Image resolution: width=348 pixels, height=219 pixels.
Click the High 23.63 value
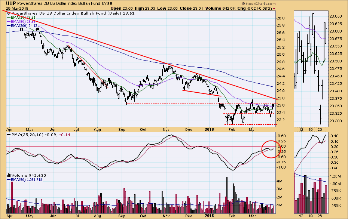coord(145,9)
